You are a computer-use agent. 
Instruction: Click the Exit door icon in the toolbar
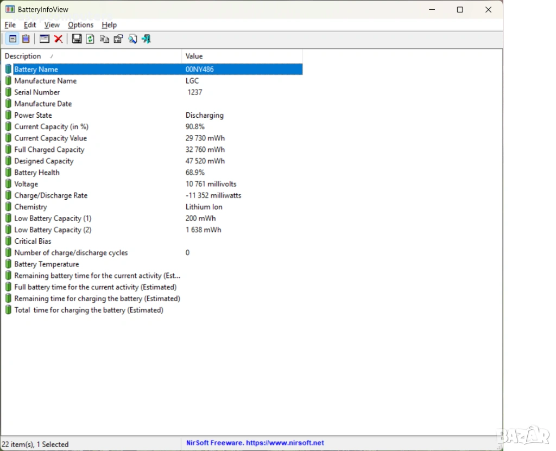(x=146, y=39)
